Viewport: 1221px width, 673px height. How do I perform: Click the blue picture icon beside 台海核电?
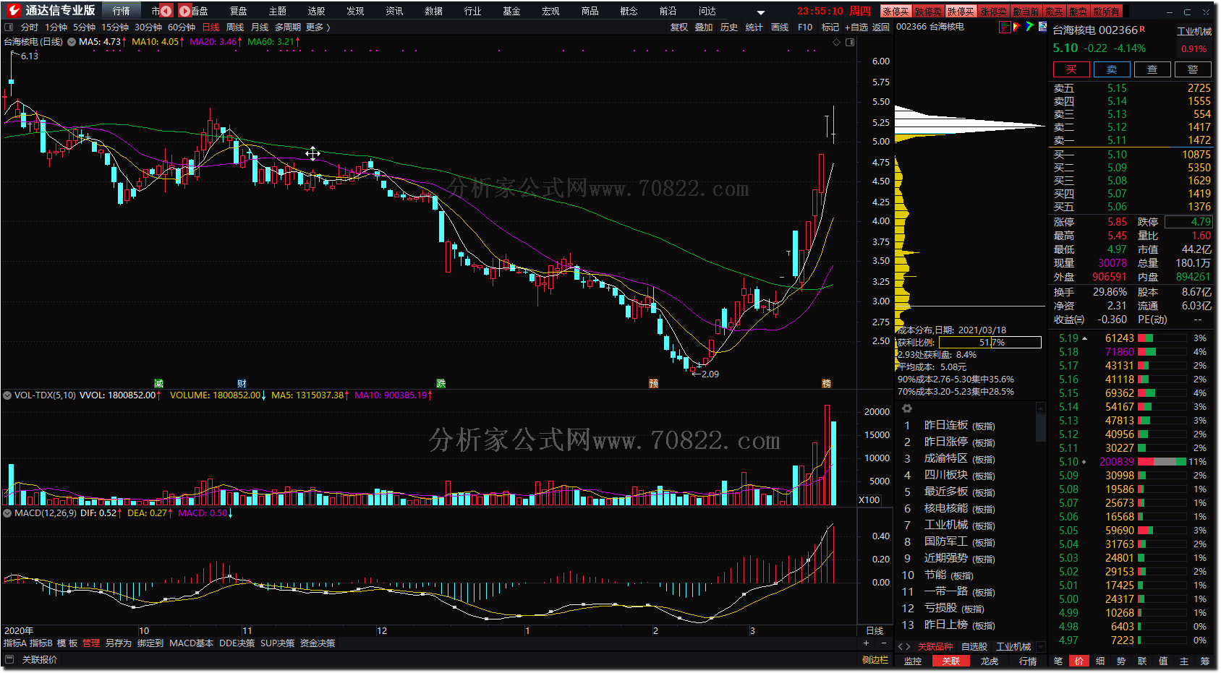(1042, 27)
